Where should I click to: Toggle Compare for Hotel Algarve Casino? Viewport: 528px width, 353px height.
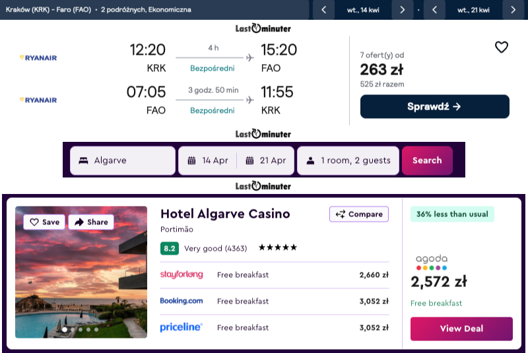pyautogui.click(x=359, y=214)
